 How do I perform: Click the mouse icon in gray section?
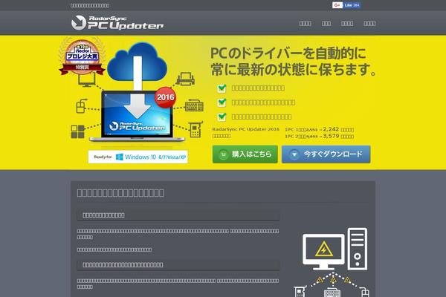point(365,293)
